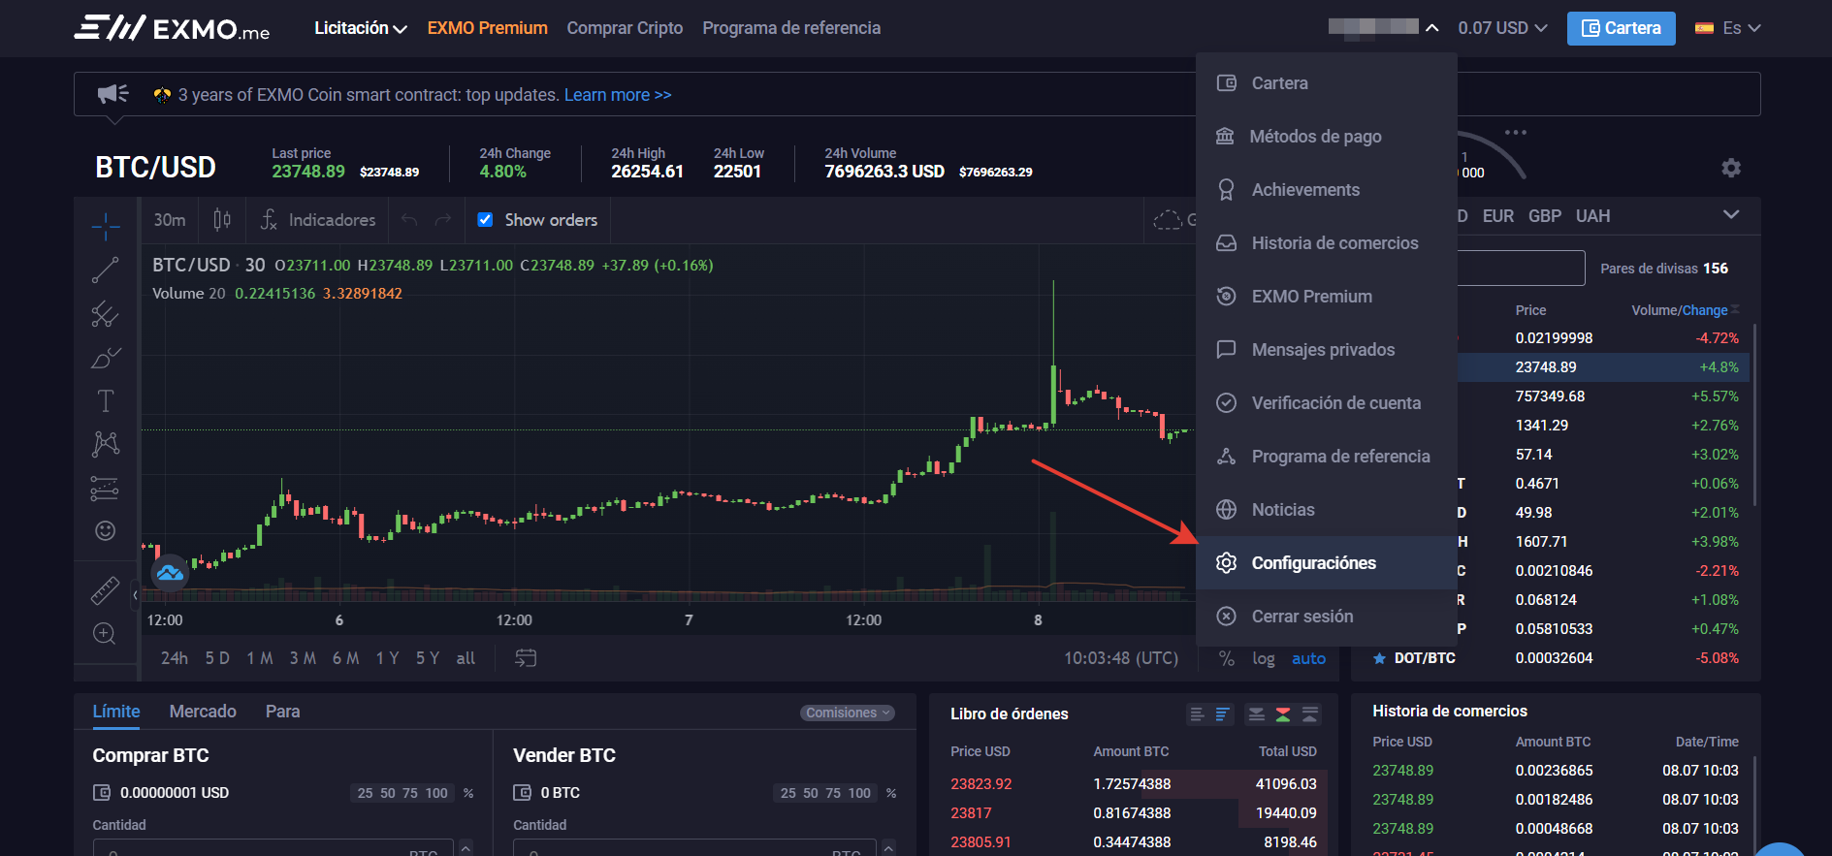Screen dimensions: 1832x856
Task: Open the UTC timezone selector
Action: point(1121,658)
